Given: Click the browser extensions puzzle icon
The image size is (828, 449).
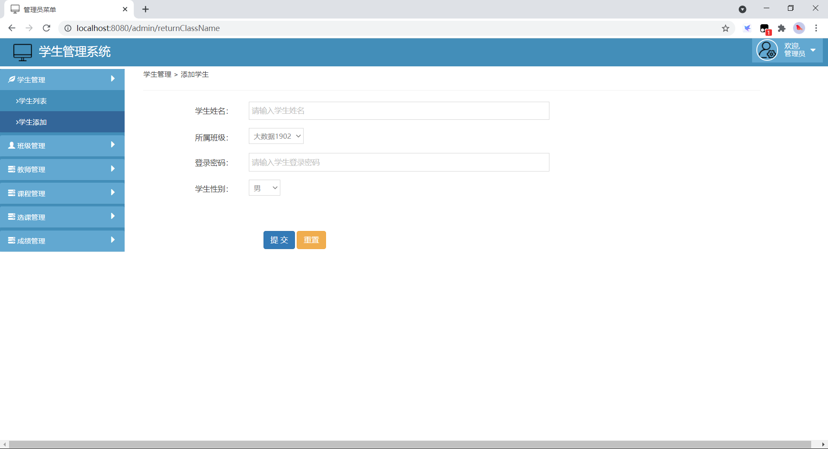Looking at the screenshot, I should (782, 28).
